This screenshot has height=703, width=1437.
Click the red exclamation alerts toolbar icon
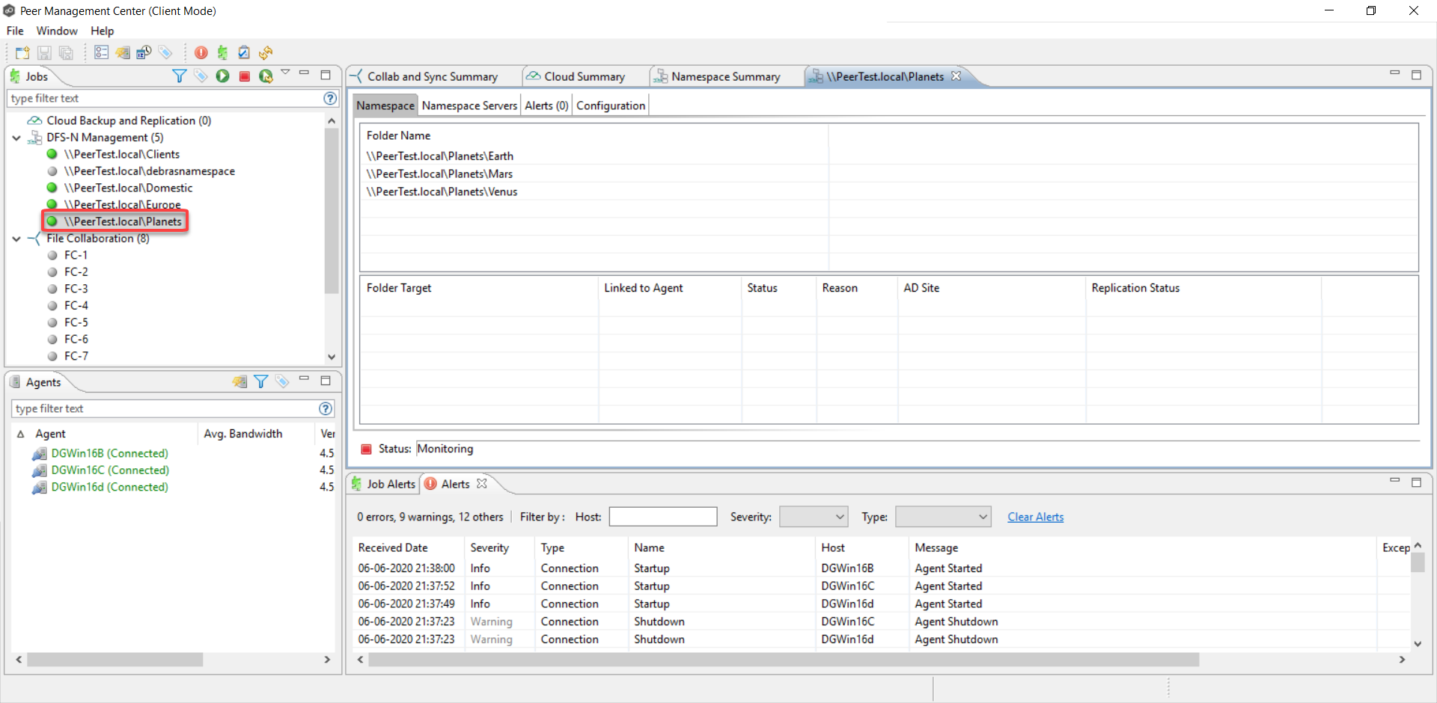click(201, 52)
